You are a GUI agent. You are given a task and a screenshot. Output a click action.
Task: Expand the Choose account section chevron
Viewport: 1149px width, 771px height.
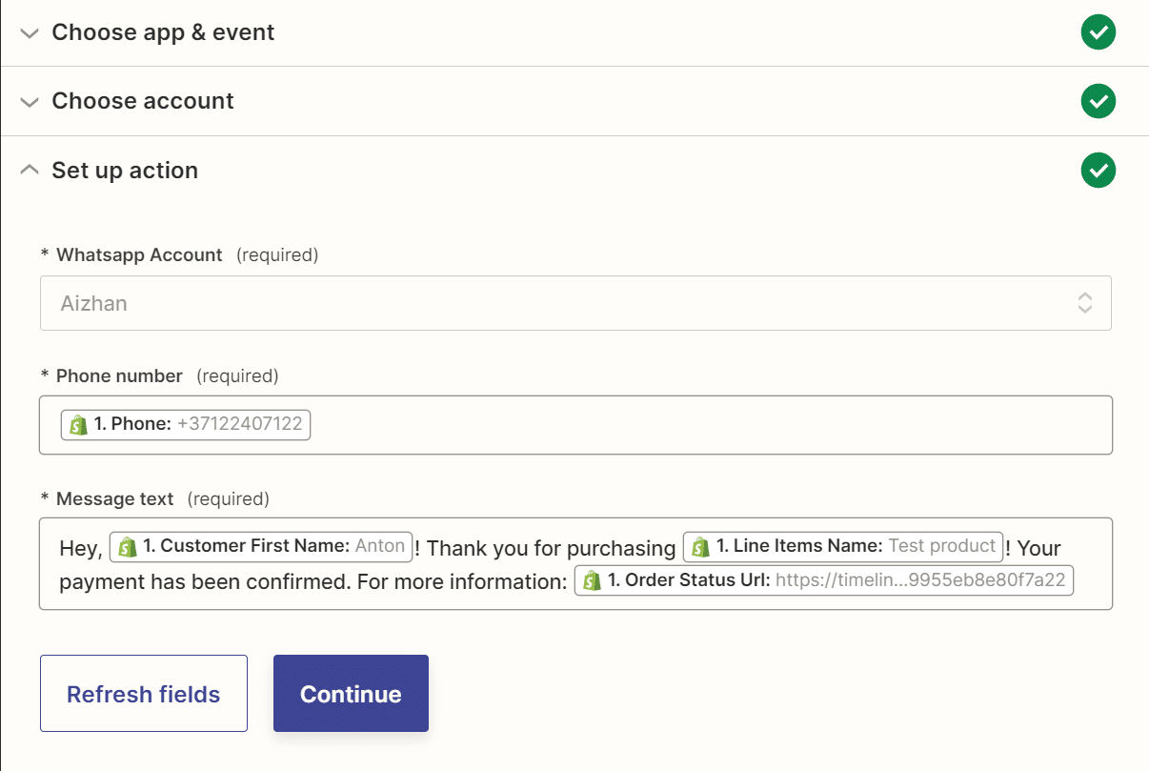click(29, 101)
